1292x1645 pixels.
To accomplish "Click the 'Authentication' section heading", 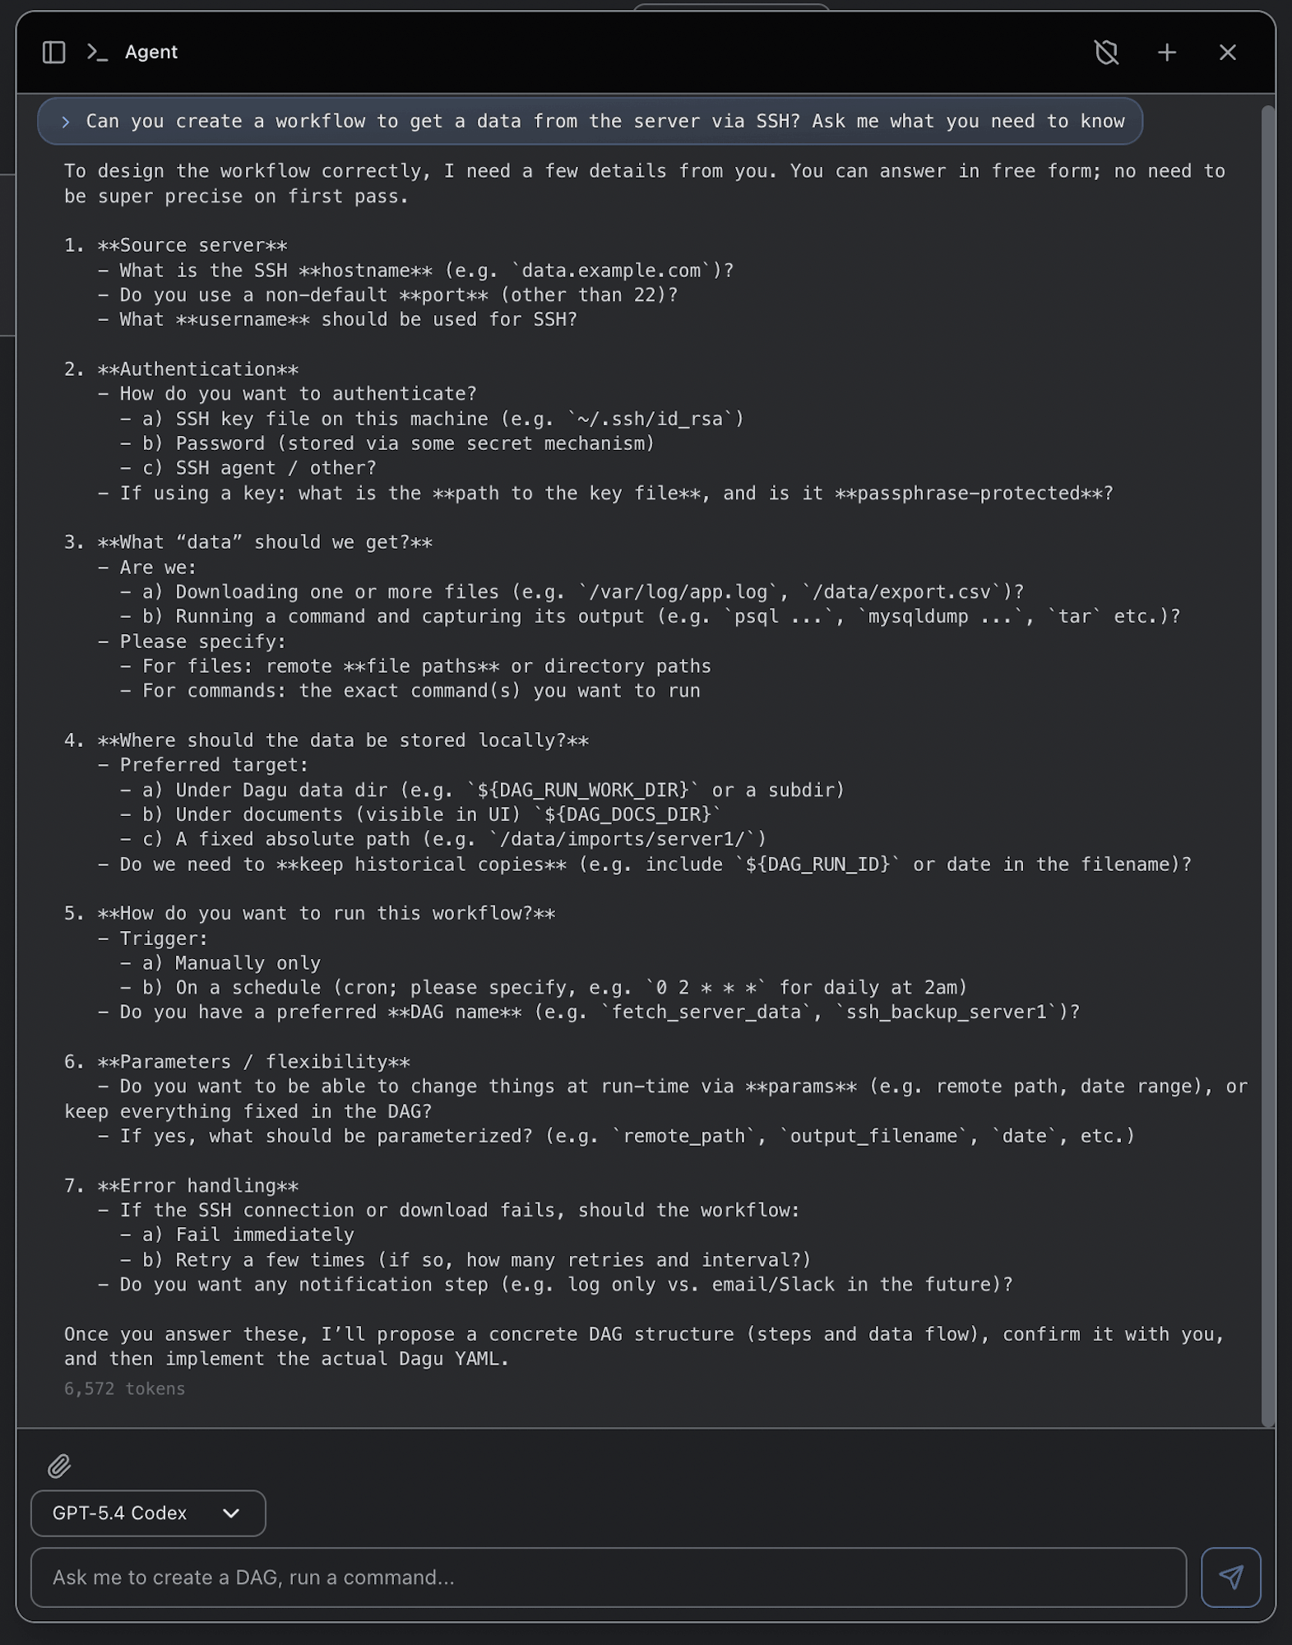I will click(x=197, y=369).
